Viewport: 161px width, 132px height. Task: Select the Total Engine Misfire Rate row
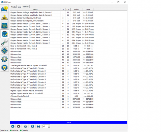click(x=52, y=65)
